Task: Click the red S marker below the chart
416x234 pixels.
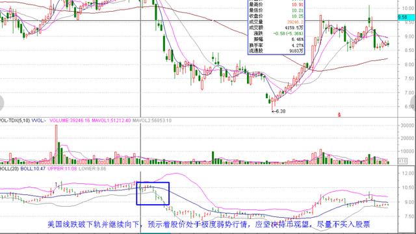Action: [x=339, y=115]
